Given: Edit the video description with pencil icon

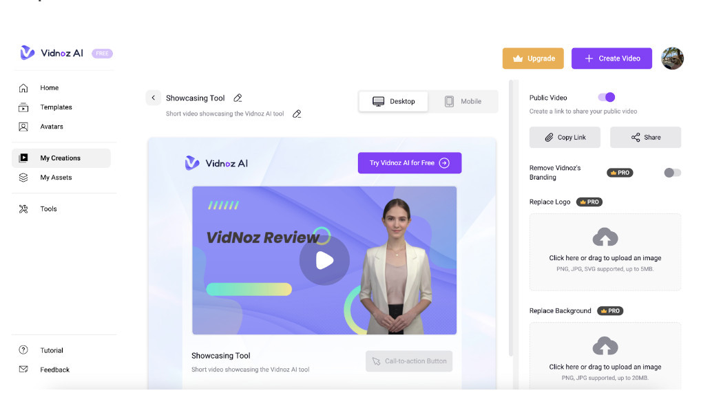Looking at the screenshot, I should pos(297,114).
